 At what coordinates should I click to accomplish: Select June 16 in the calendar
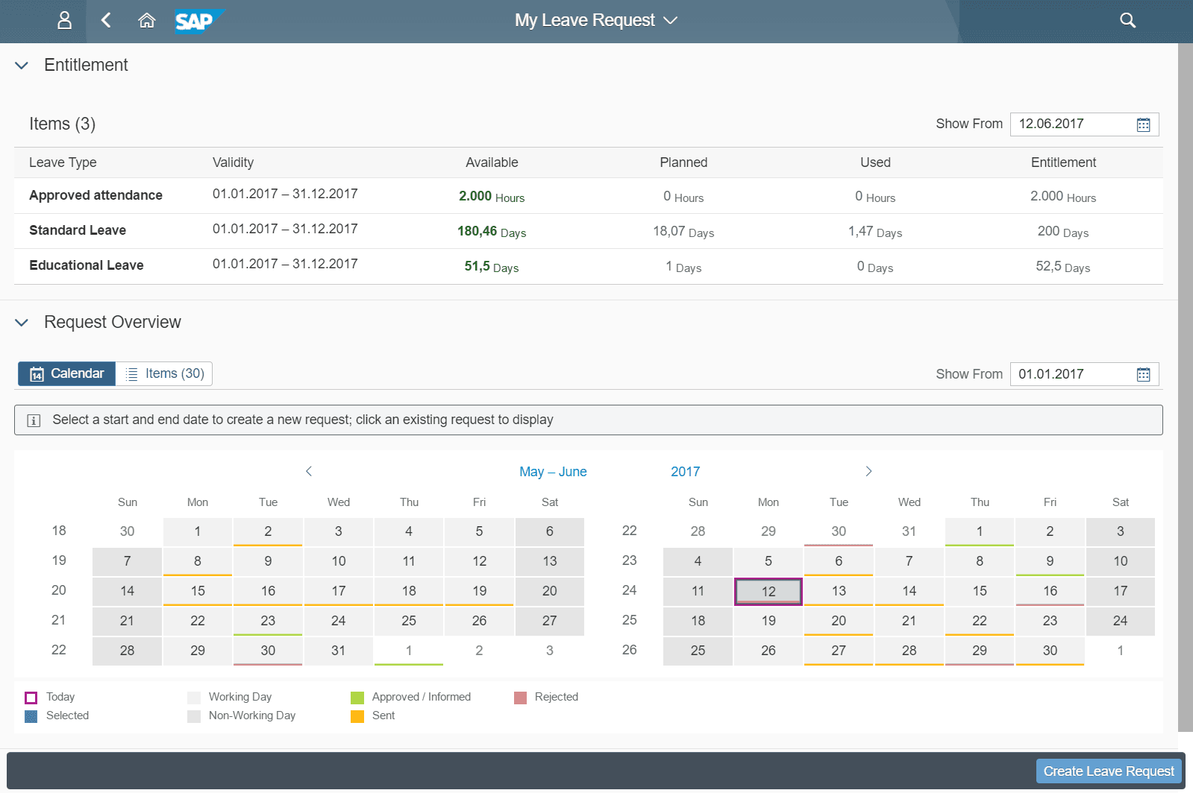(1050, 591)
